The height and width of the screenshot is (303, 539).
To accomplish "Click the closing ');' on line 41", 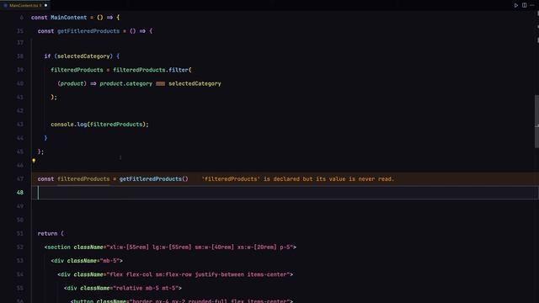I will (54, 98).
